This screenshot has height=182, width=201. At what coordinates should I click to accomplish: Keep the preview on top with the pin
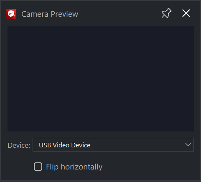166,13
